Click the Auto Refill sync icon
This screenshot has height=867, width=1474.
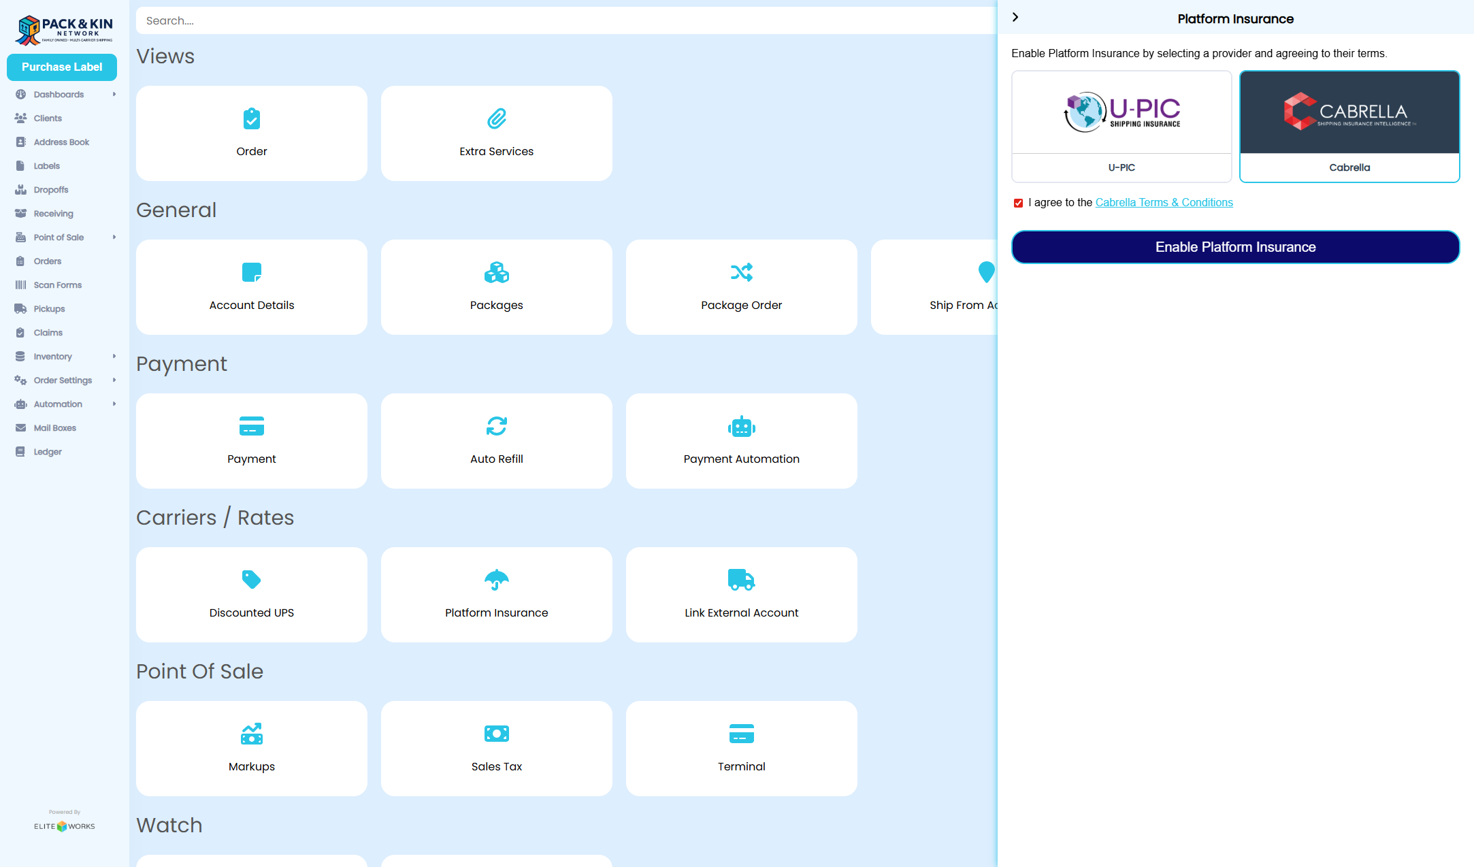(x=497, y=426)
